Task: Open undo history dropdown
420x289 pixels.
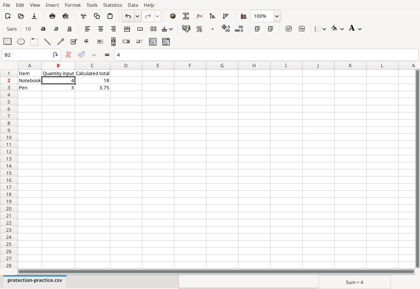Action: [137, 16]
